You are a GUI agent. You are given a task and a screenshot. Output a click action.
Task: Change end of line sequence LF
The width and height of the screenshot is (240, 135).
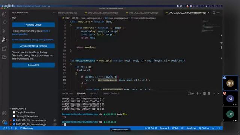coord(182,128)
